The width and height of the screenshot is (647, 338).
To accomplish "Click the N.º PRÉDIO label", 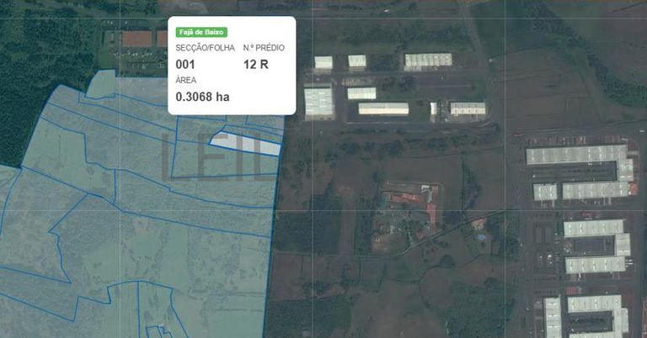I will click(x=264, y=48).
